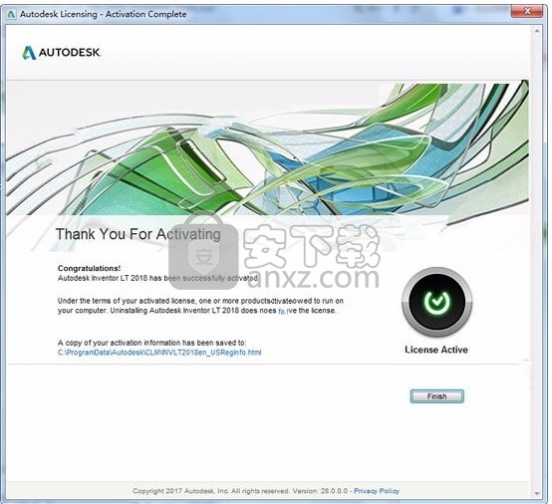
Task: Click 'A copy of your activation information' text
Action: coord(151,343)
